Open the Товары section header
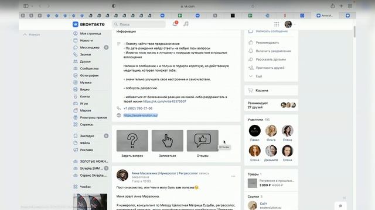Screen dimensions: 375x210 (x=255, y=174)
